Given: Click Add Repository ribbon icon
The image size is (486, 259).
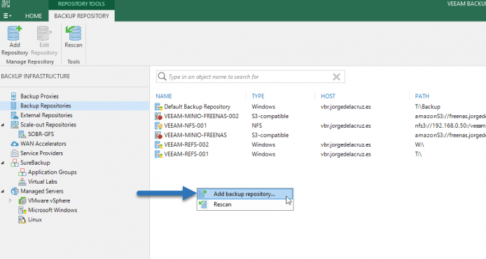Looking at the screenshot, I should coord(14,34).
